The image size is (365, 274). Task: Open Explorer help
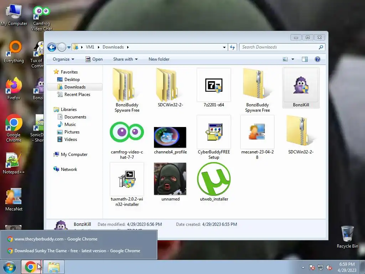click(x=318, y=59)
